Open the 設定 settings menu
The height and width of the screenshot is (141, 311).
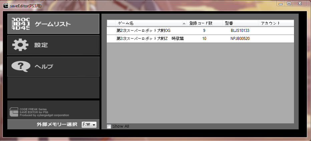pos(53,45)
